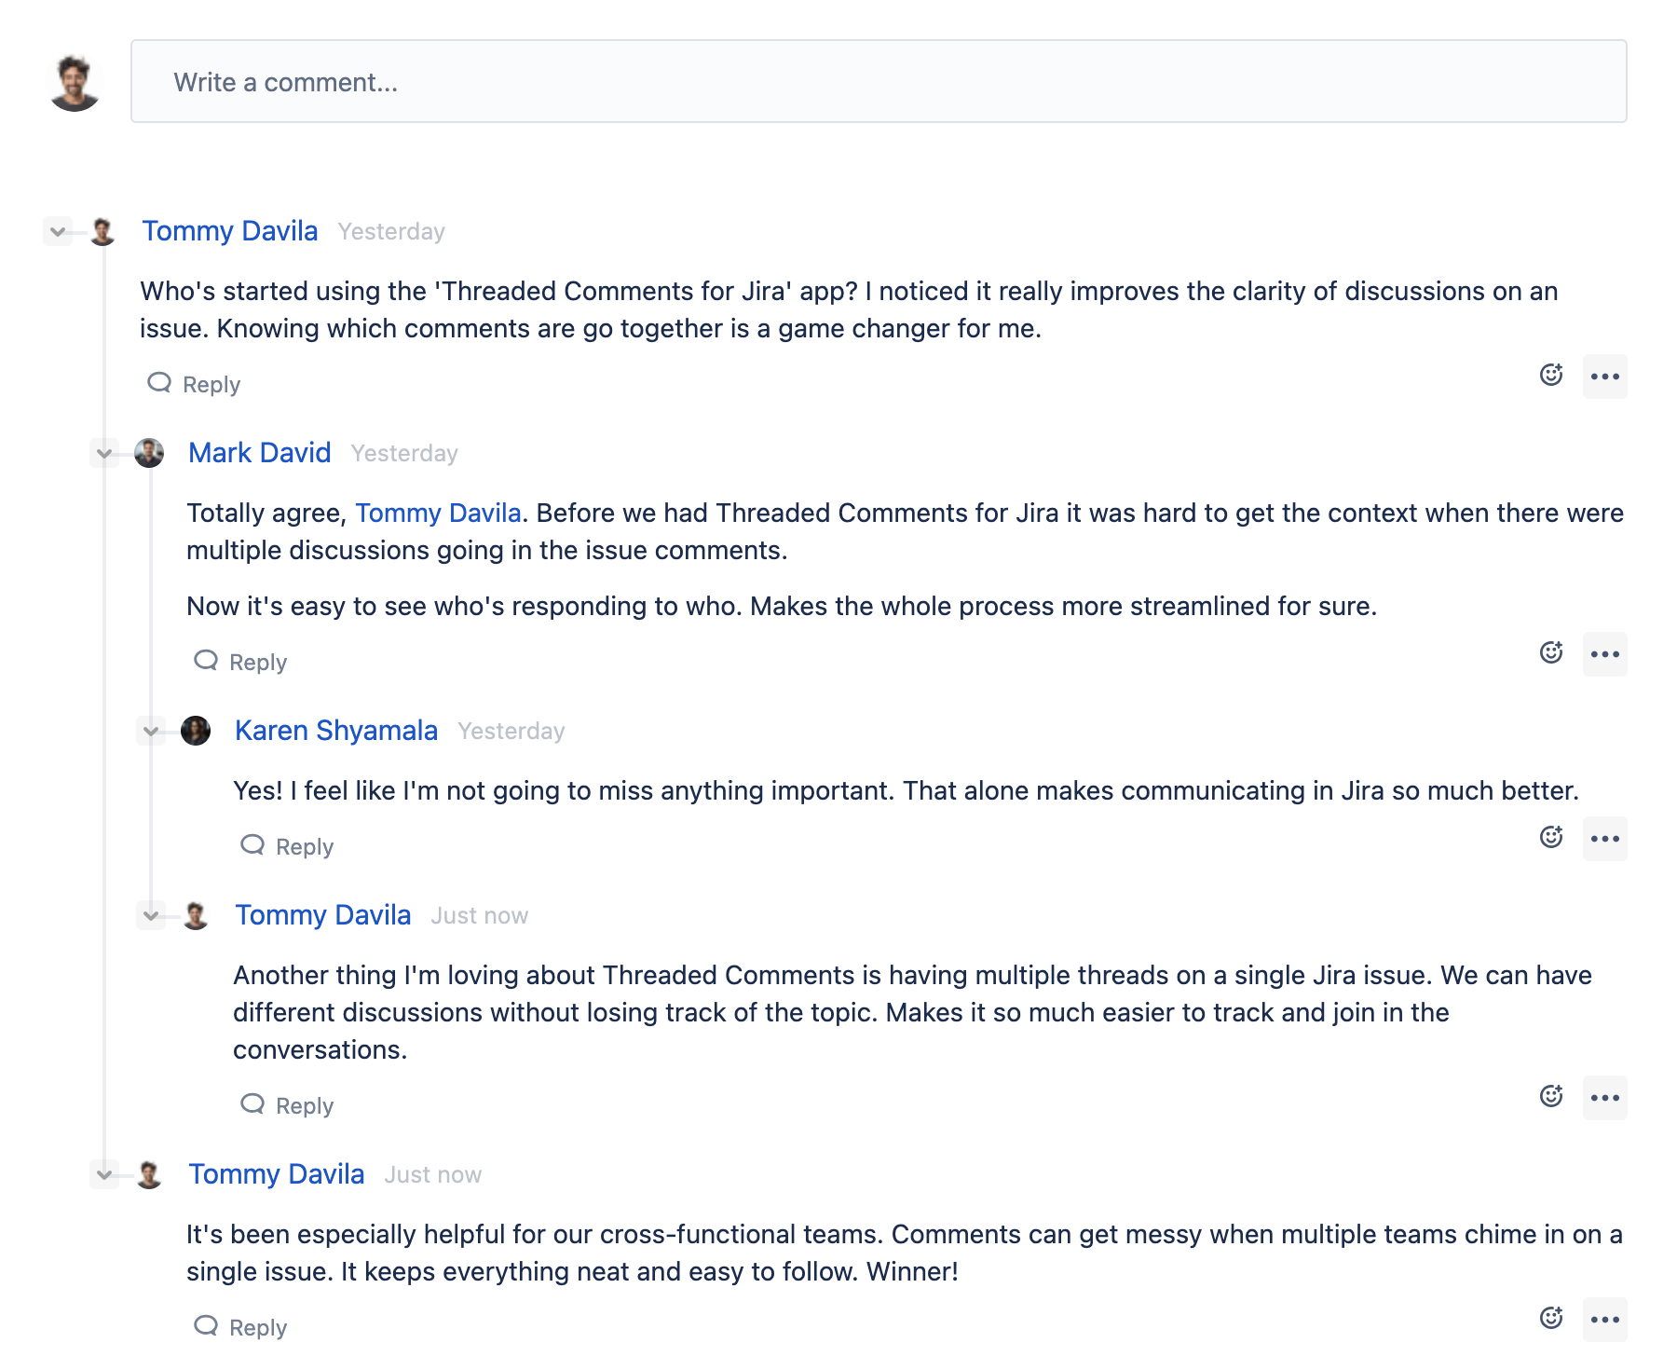Reply to Karen Shyamala's comment
1677x1370 pixels.
point(287,846)
